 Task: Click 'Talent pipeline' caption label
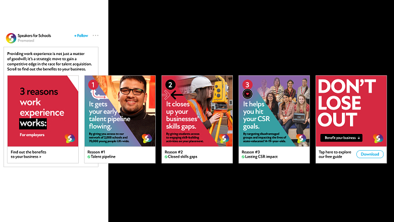click(103, 157)
